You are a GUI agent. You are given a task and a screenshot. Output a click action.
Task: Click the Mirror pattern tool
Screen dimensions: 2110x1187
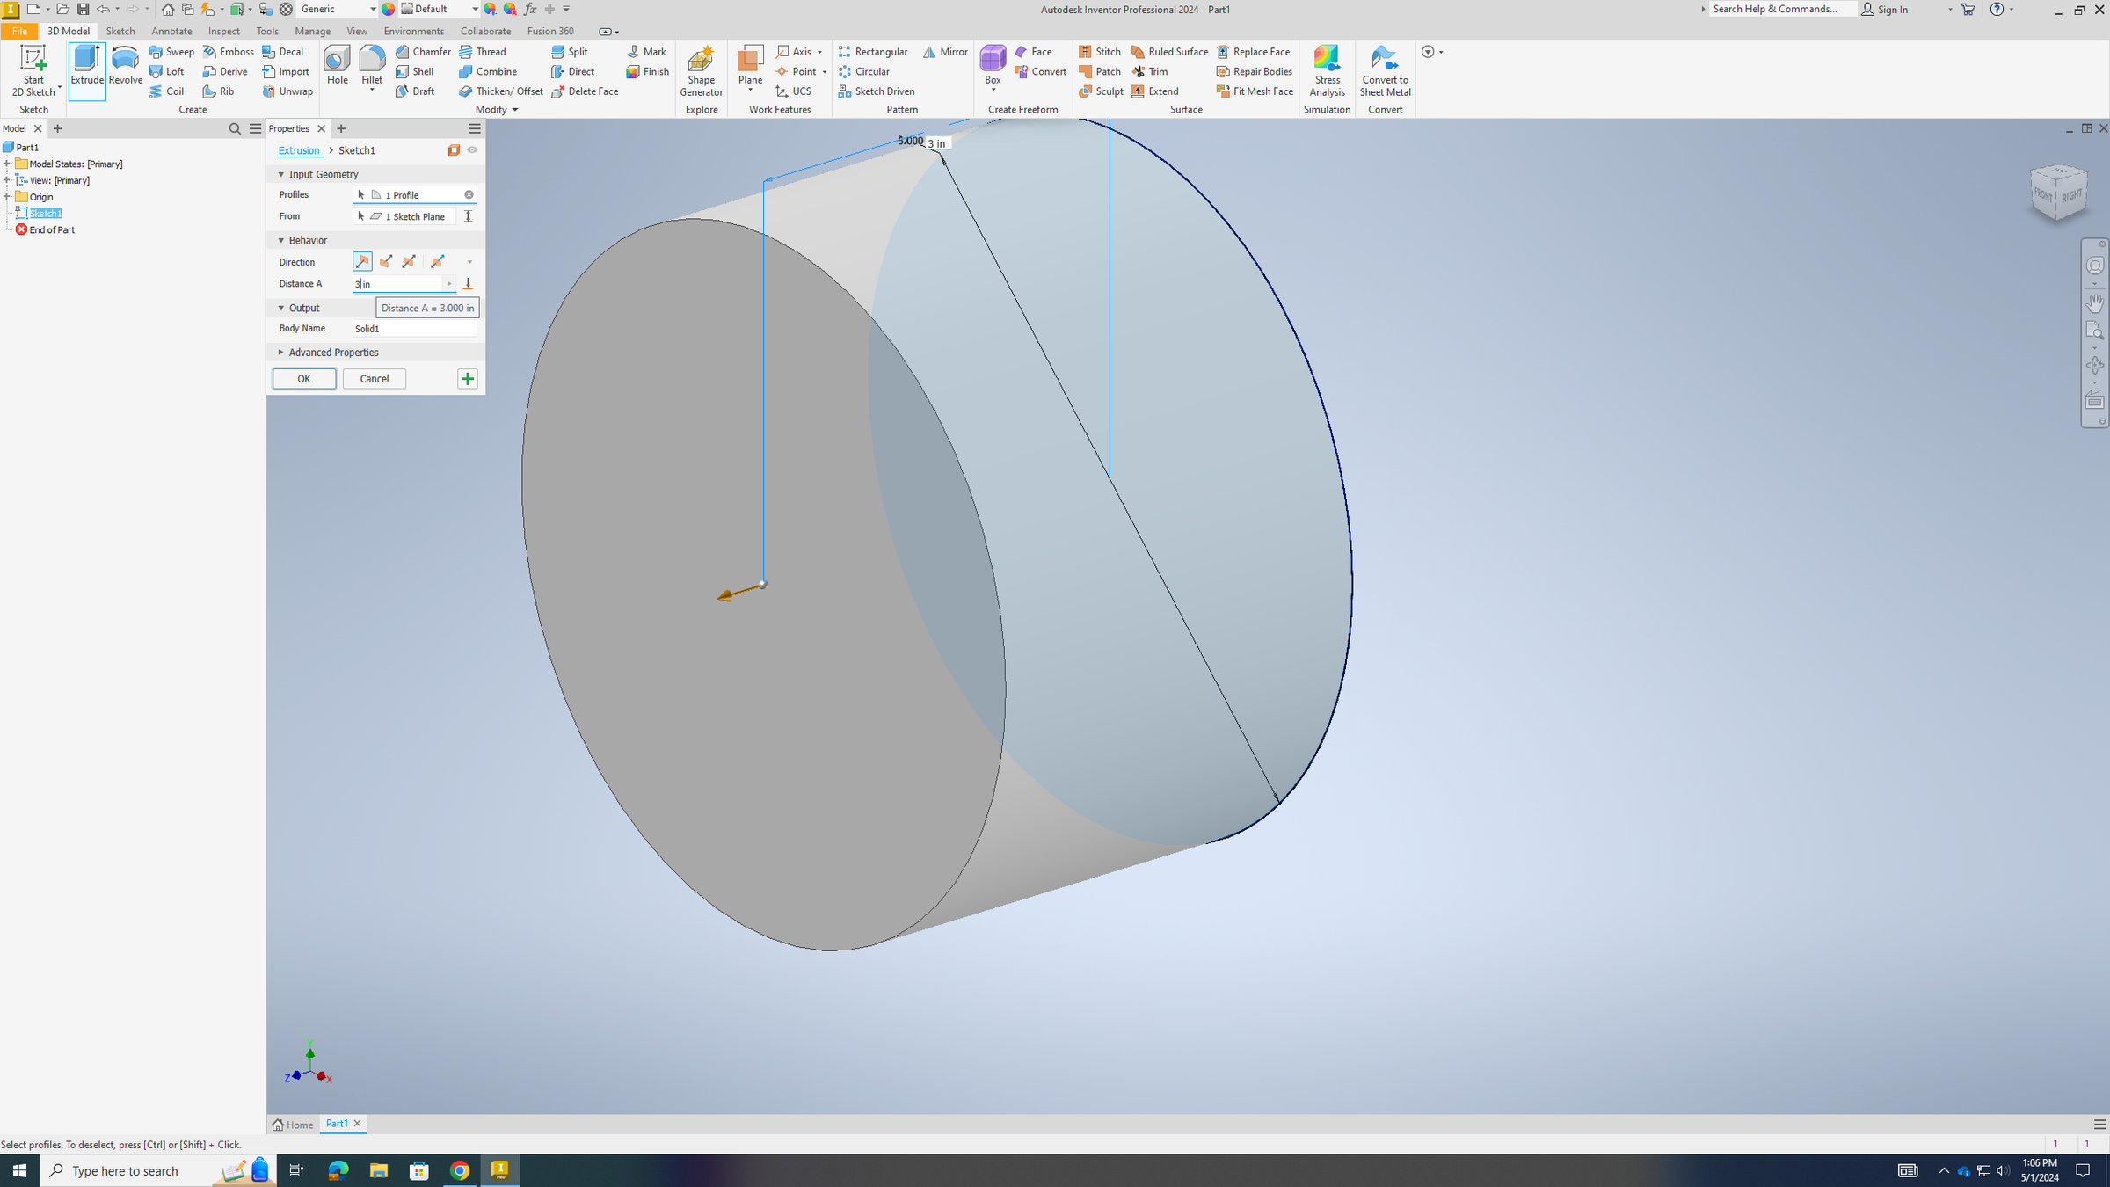point(945,52)
